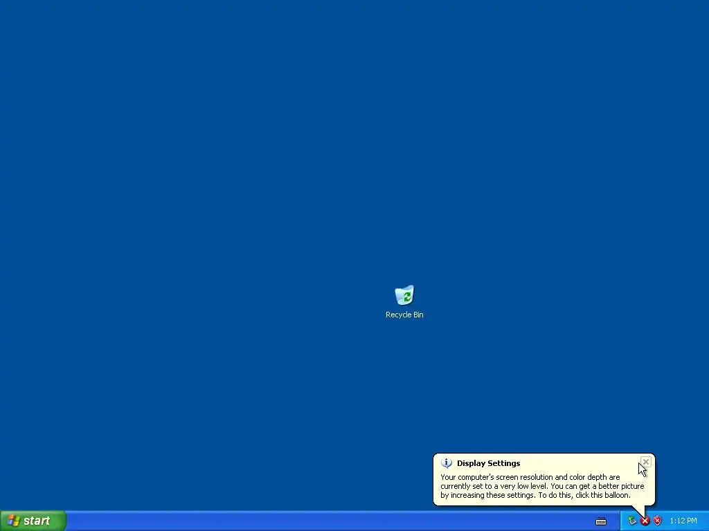709x531 pixels.
Task: Click the Safely Remove Hardware tray icon
Action: [632, 521]
